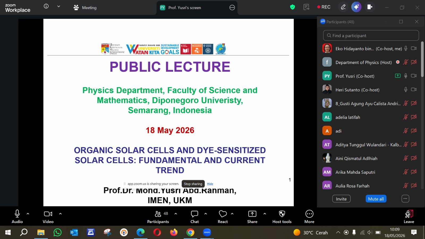Click adi's muted microphone icon
The height and width of the screenshot is (239, 425).
pyautogui.click(x=406, y=131)
